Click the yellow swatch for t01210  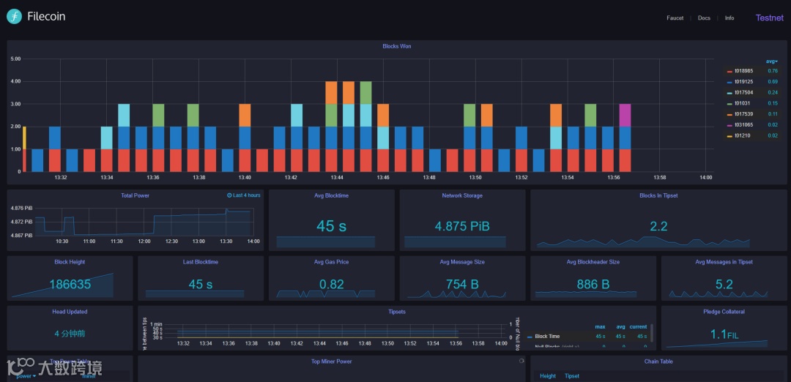coord(729,136)
